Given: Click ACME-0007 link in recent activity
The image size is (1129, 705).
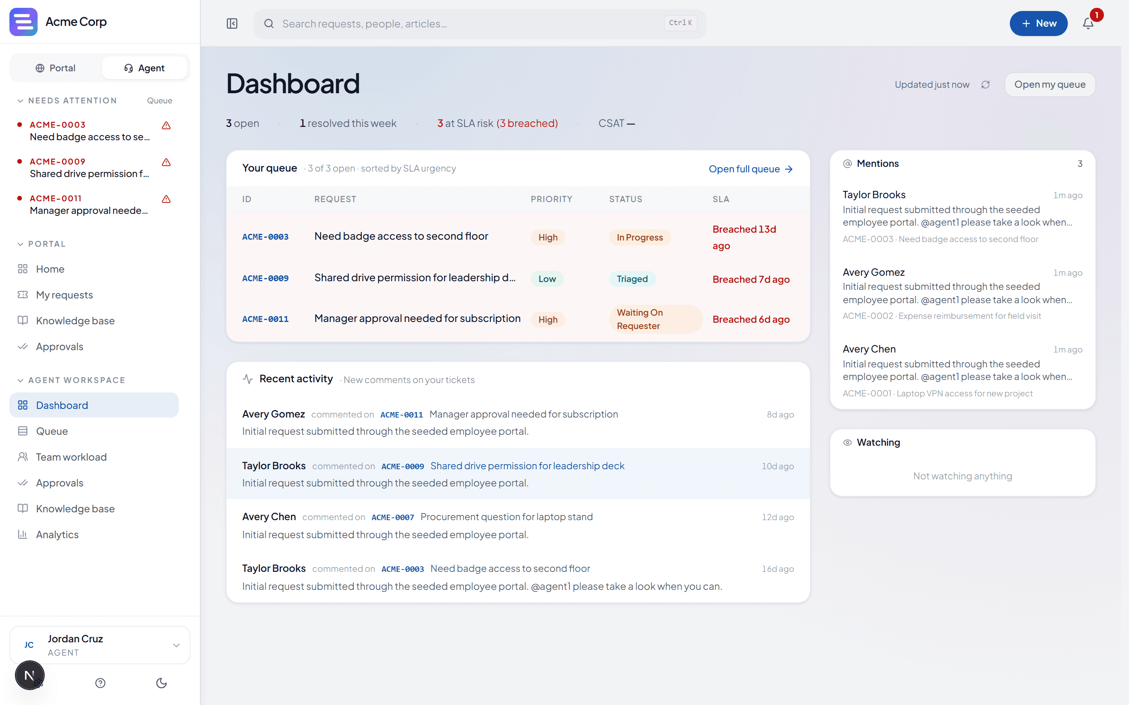Looking at the screenshot, I should pos(393,517).
